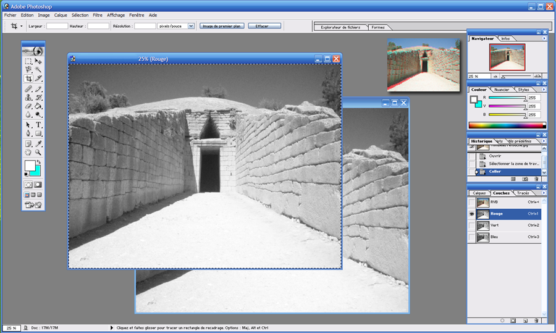Select the Rectangular Marquee tool
Image resolution: width=556 pixels, height=333 pixels.
(x=28, y=61)
